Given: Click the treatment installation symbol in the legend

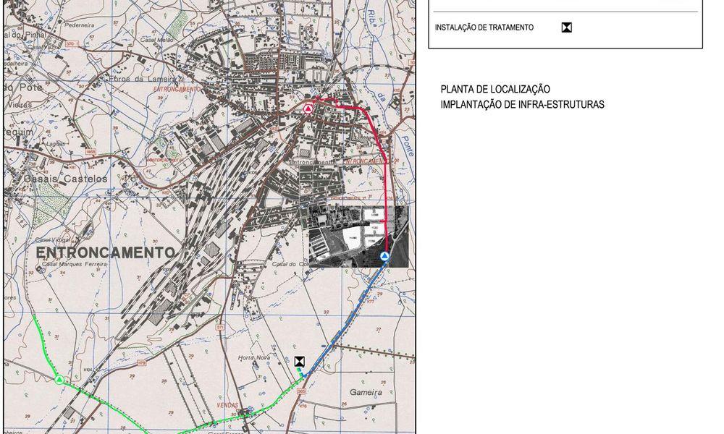Looking at the screenshot, I should tap(567, 27).
